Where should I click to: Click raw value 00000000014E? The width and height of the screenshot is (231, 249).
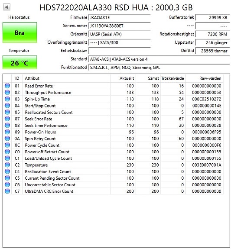(207, 106)
